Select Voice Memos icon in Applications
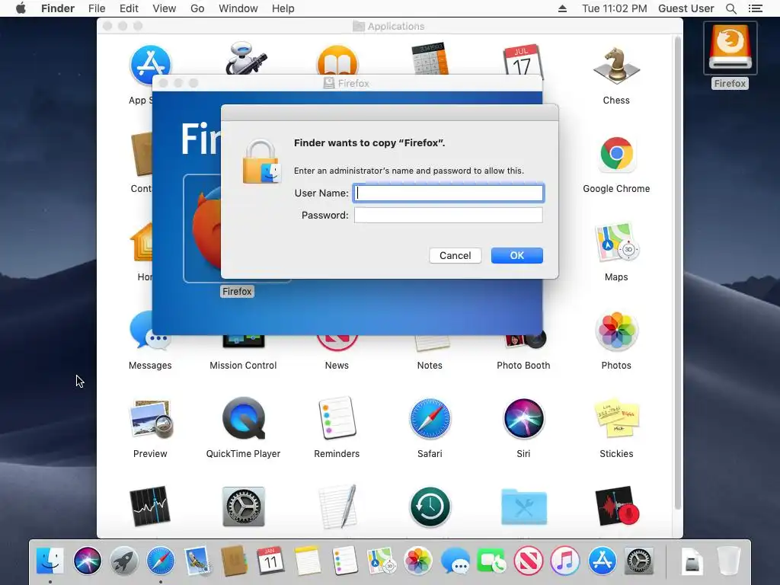 pos(616,507)
